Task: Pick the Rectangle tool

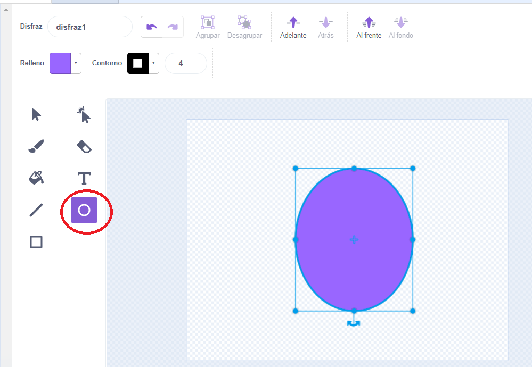Action: click(x=36, y=243)
